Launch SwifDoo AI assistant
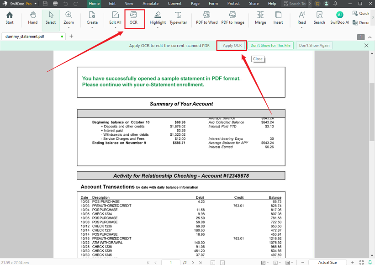Screen dimensions: 375x265 [x=340, y=18]
